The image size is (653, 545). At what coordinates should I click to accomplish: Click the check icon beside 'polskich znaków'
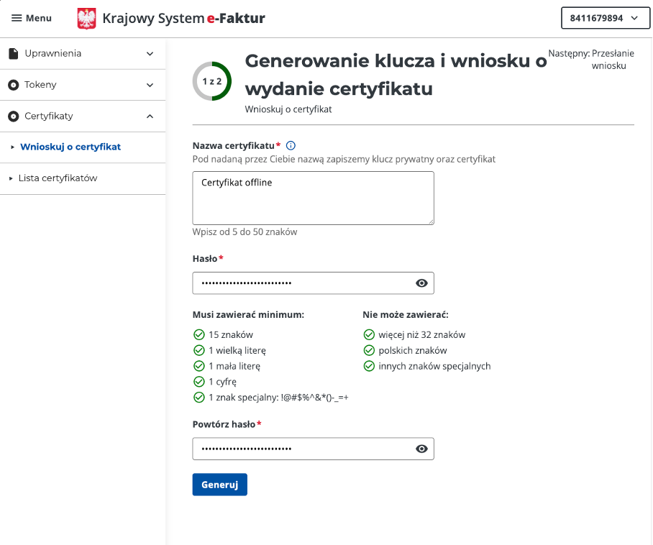pyautogui.click(x=369, y=350)
